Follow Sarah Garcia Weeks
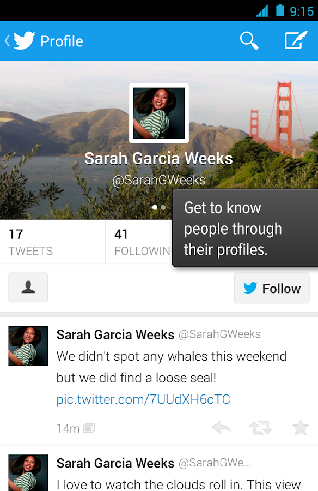The height and width of the screenshot is (491, 318). pos(272,288)
